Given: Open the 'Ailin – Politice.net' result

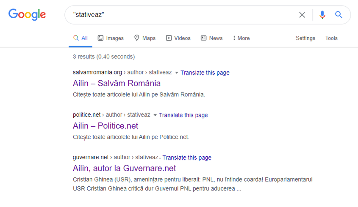Looking at the screenshot, I should click(105, 126).
